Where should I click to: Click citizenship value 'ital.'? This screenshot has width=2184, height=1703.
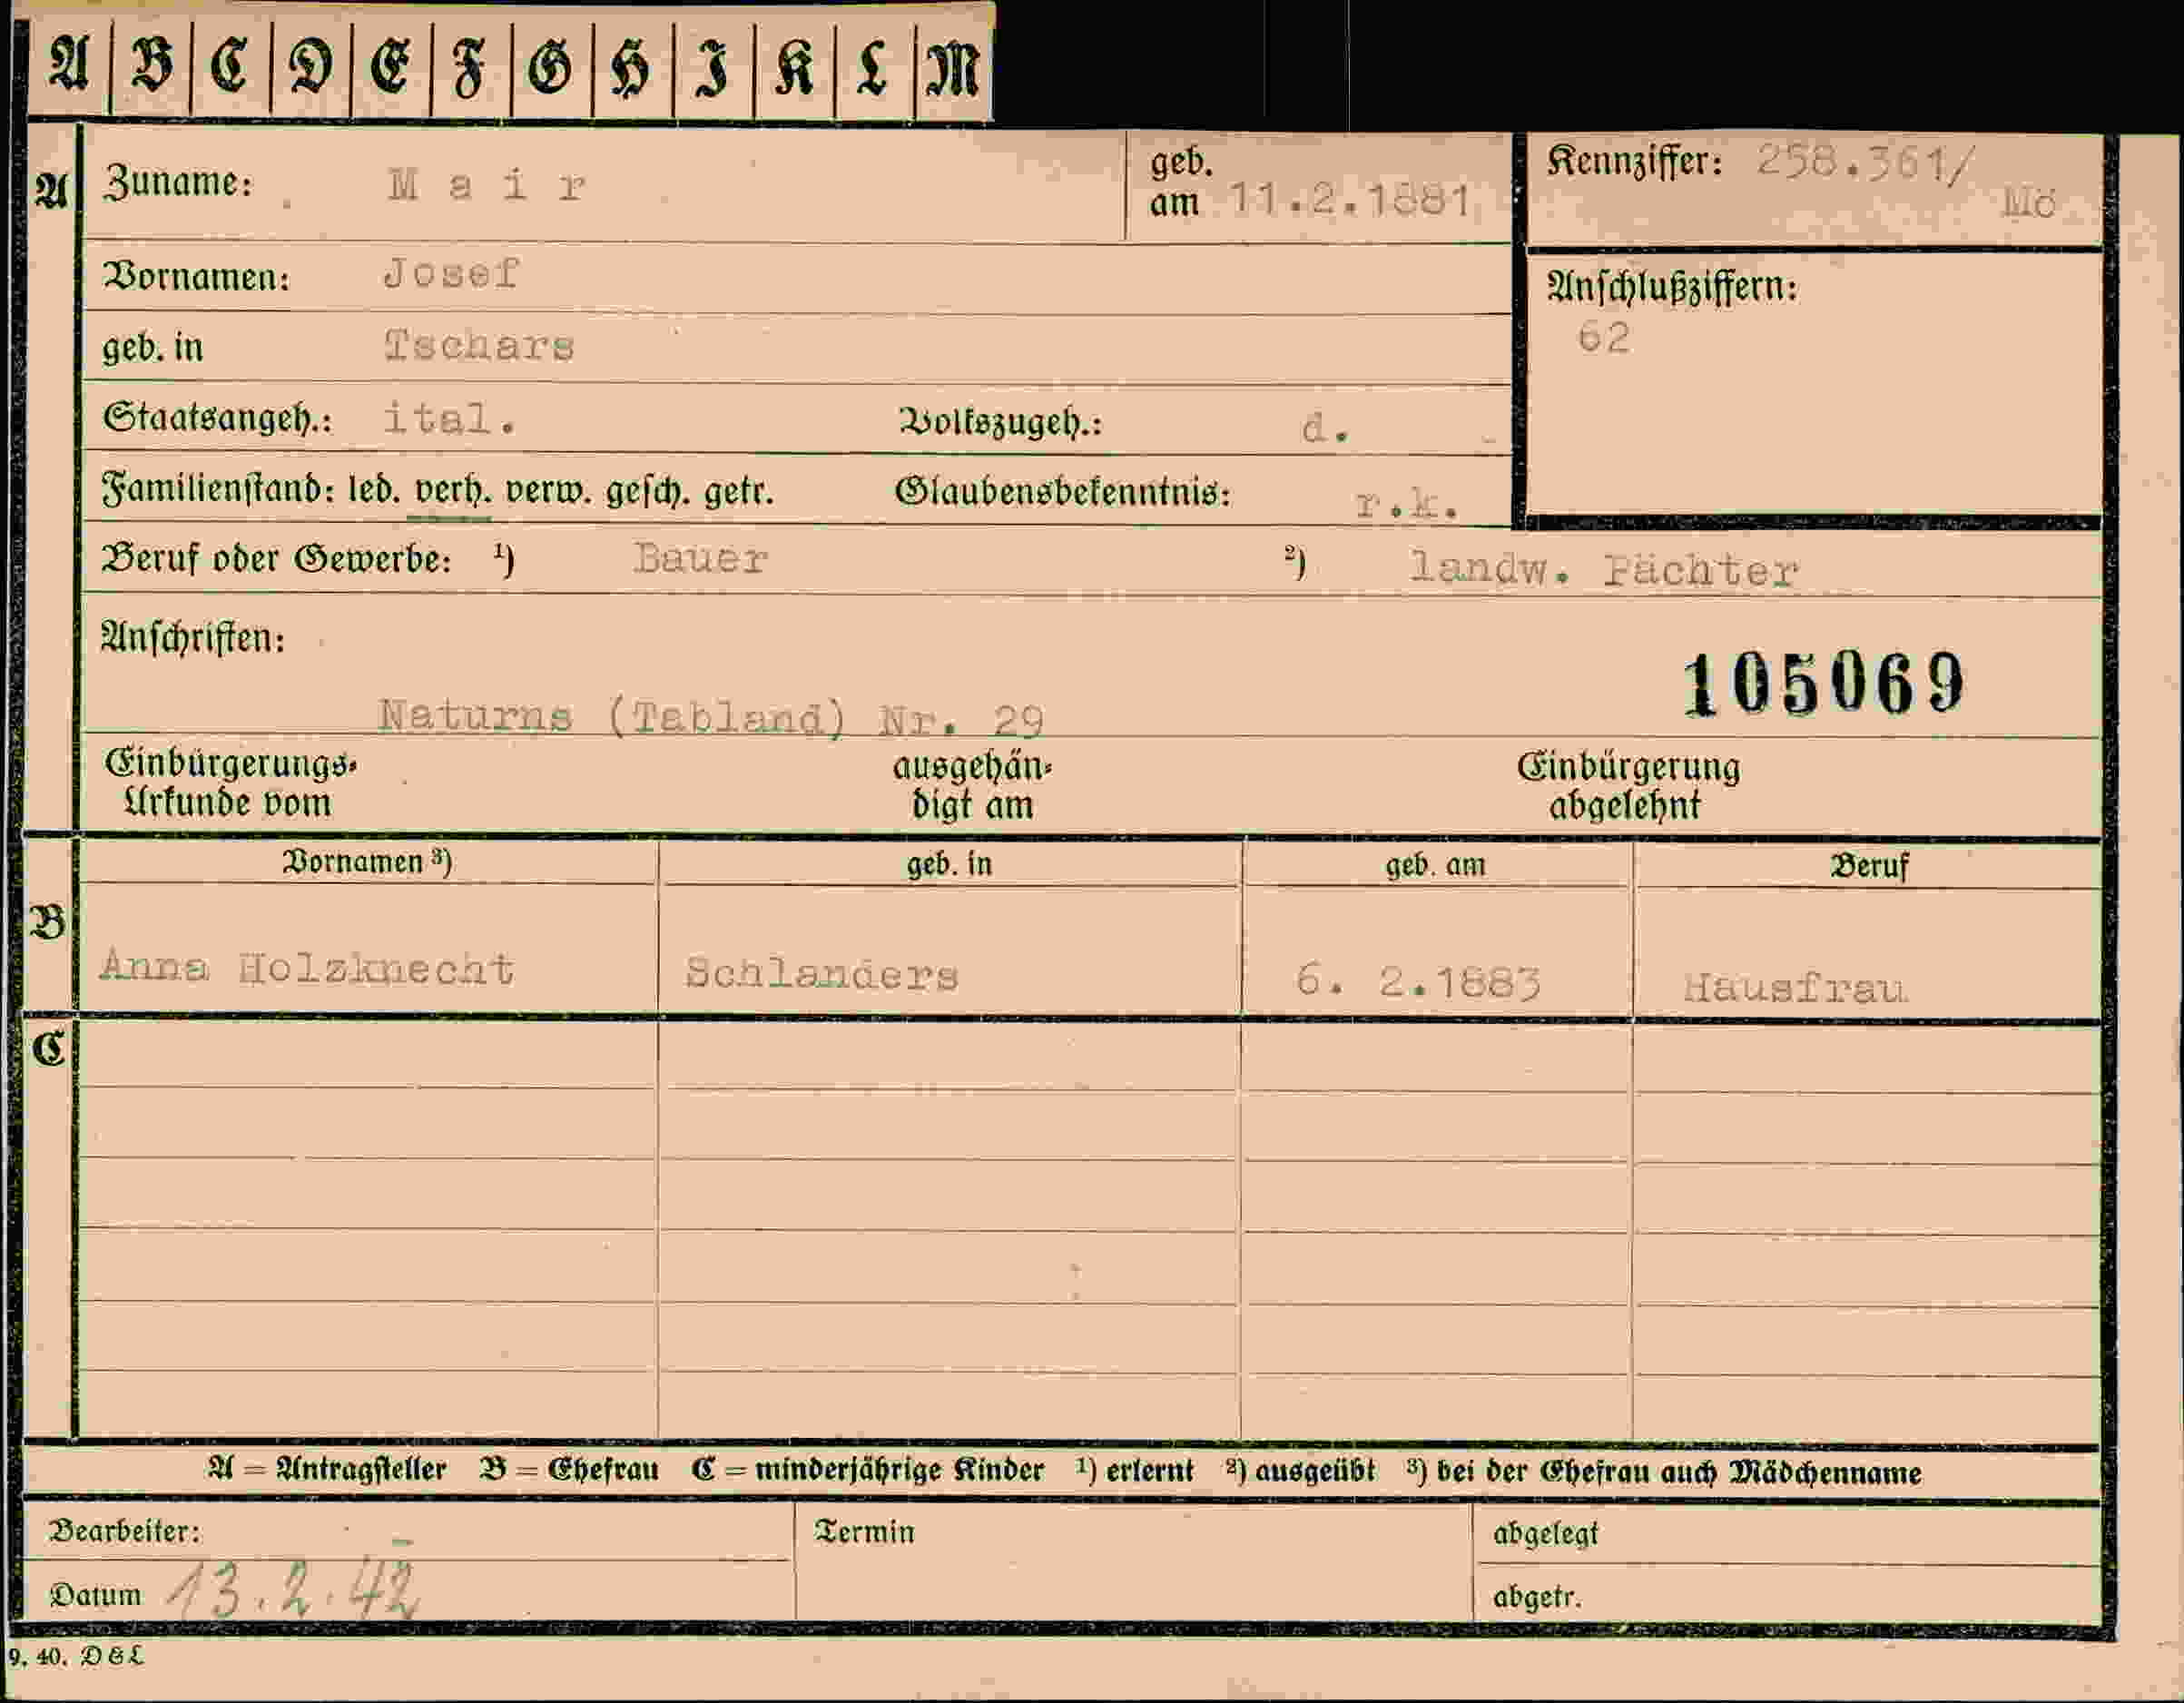pos(449,418)
